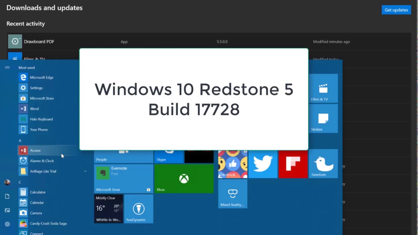
Task: Launch the Xbox tile
Action: point(184,179)
